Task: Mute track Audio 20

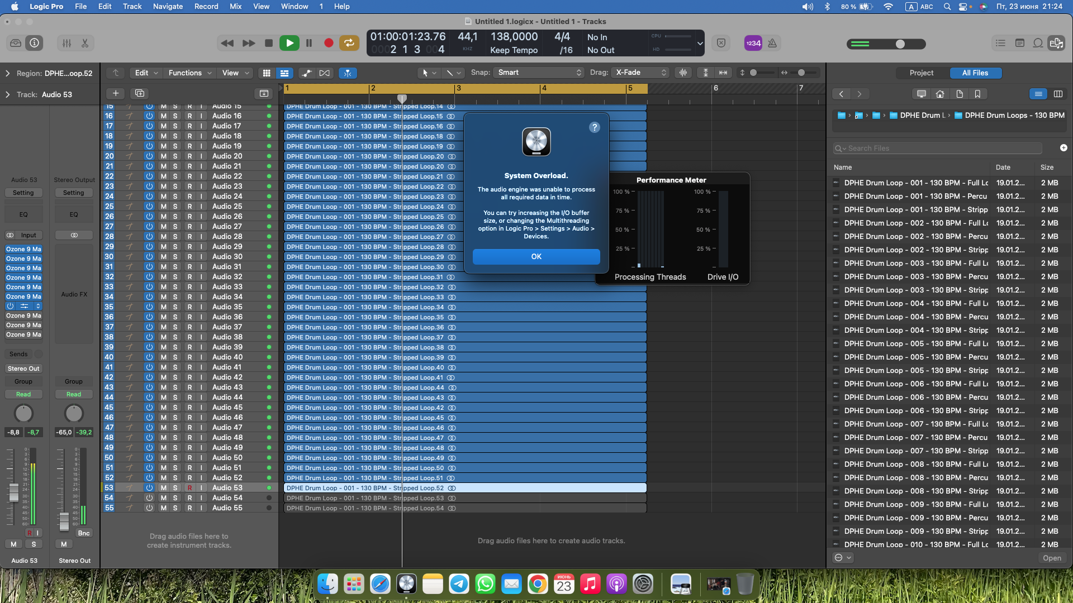Action: pyautogui.click(x=163, y=156)
